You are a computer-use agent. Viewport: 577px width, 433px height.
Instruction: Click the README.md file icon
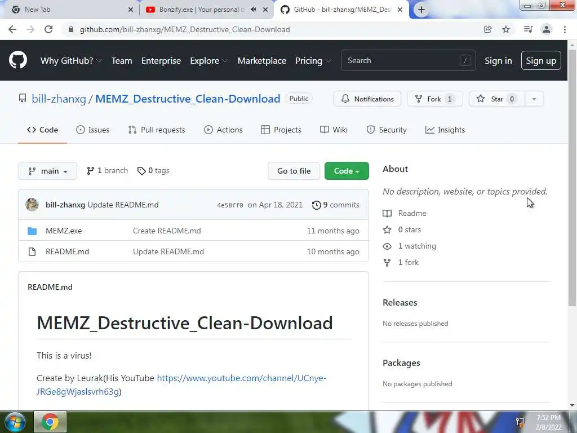point(32,252)
